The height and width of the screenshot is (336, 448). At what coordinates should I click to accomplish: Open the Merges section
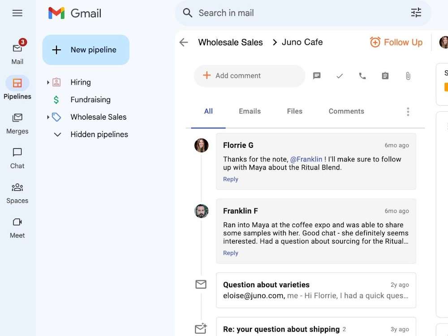tap(17, 124)
